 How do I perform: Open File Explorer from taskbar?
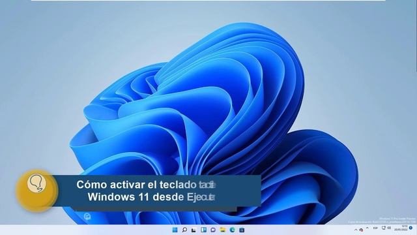(223, 230)
